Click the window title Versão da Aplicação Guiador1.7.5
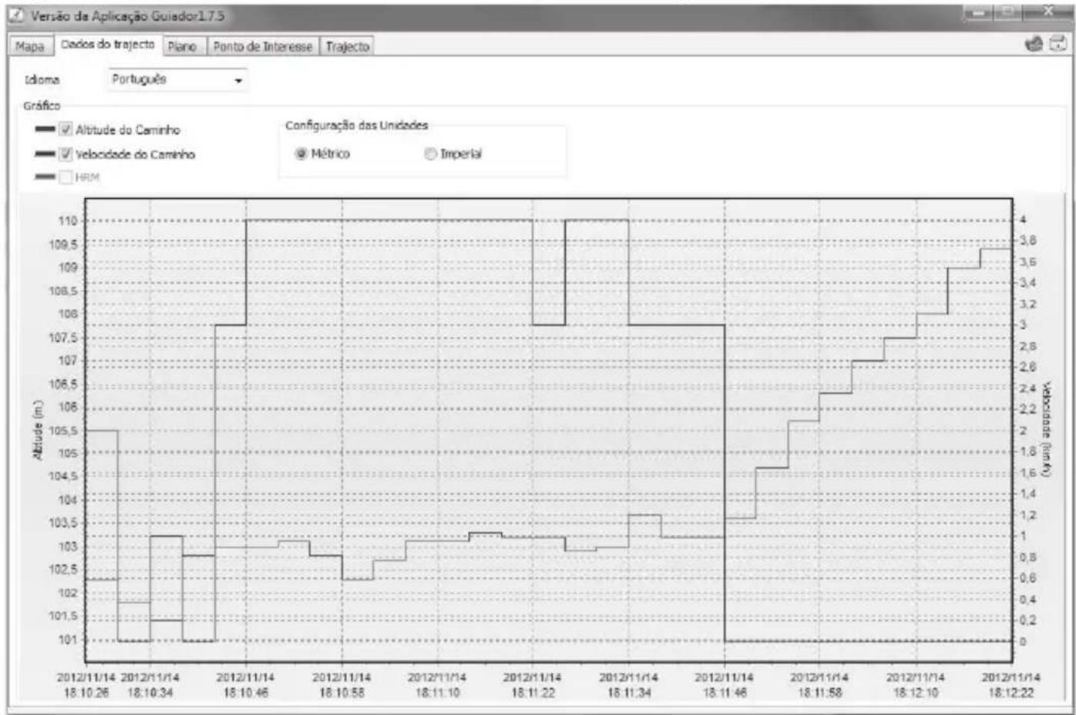 coord(128,15)
